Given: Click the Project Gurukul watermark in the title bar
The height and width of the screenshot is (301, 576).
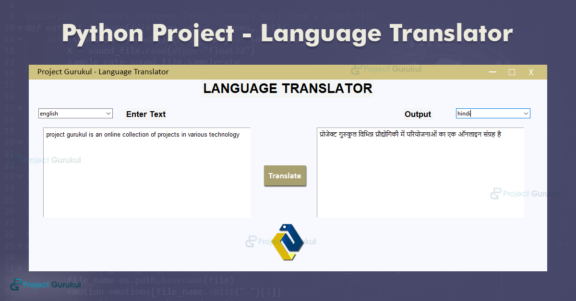Looking at the screenshot, I should coord(386,69).
